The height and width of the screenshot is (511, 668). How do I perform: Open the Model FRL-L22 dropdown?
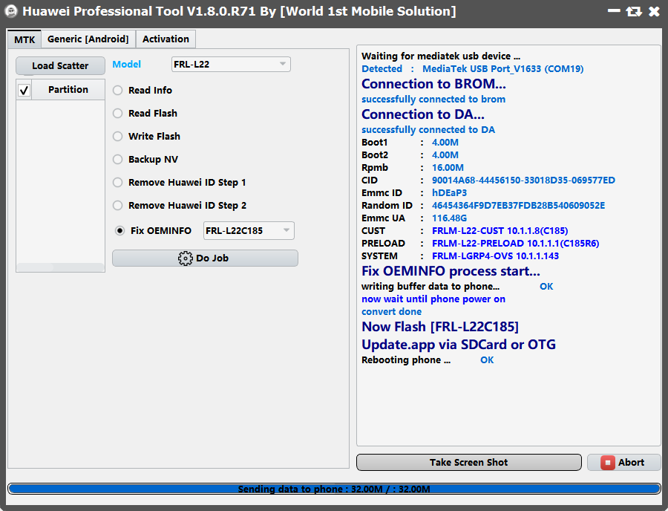[x=231, y=65]
